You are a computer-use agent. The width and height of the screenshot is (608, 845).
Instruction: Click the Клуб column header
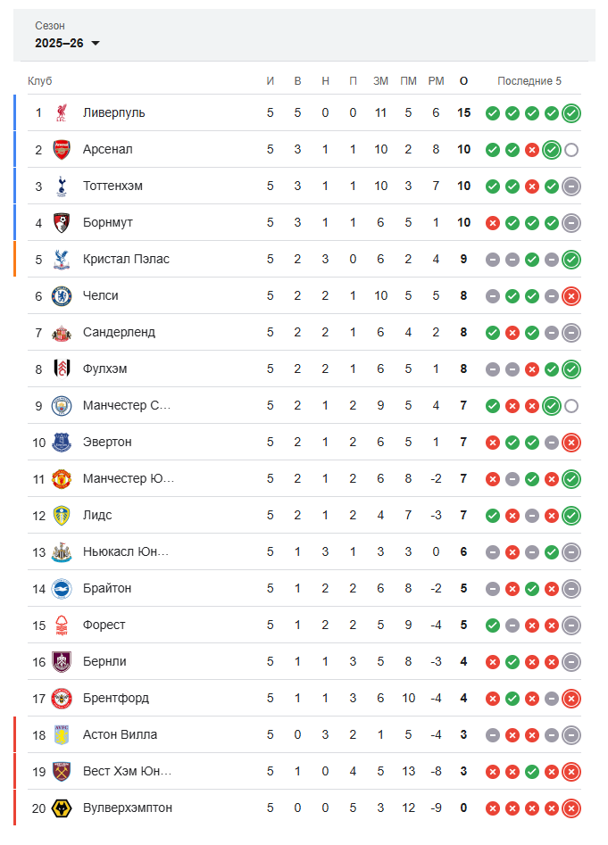point(40,81)
